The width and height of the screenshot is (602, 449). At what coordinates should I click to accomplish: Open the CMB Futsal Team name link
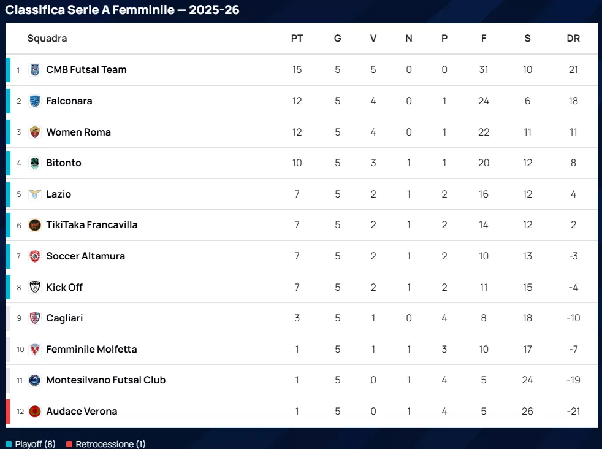click(x=86, y=70)
